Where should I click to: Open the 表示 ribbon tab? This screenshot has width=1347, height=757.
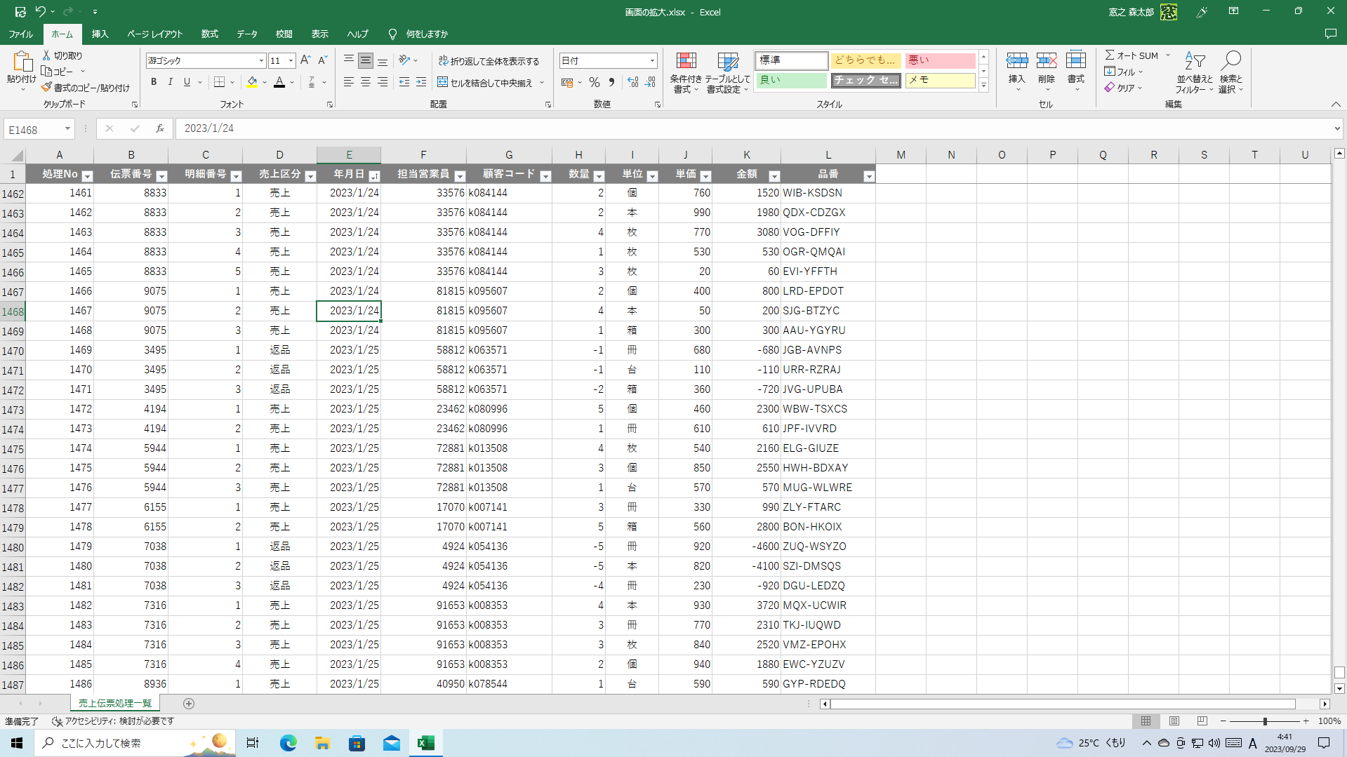pyautogui.click(x=319, y=34)
